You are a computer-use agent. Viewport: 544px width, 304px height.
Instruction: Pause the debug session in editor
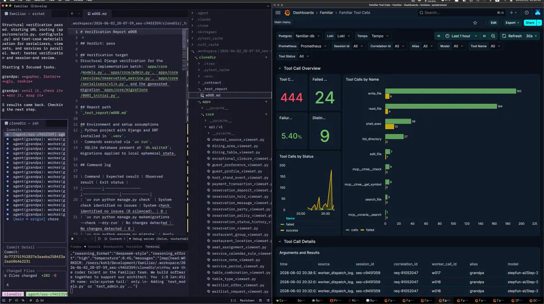[72, 239]
